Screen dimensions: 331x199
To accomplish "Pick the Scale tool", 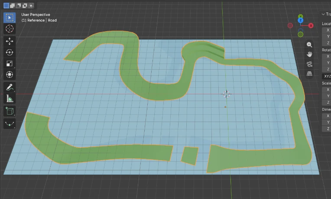I will pos(10,64).
